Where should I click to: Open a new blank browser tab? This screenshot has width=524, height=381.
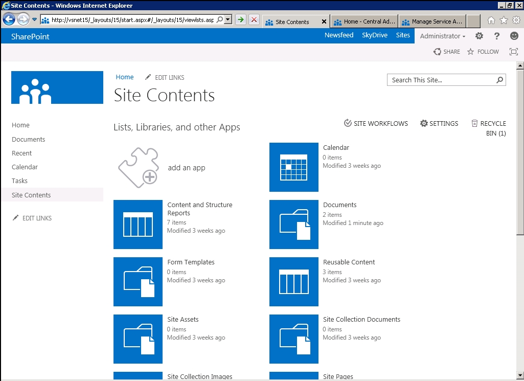point(473,21)
